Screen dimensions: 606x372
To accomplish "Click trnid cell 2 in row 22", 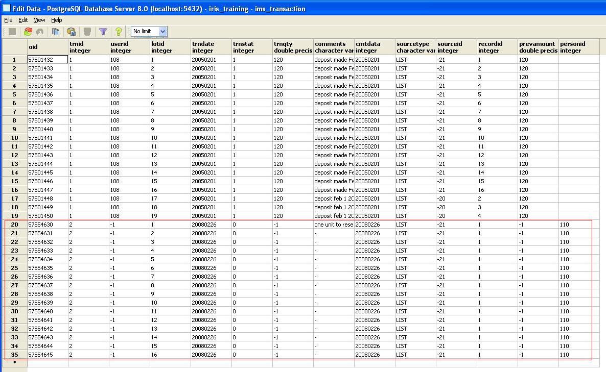I will (88, 242).
